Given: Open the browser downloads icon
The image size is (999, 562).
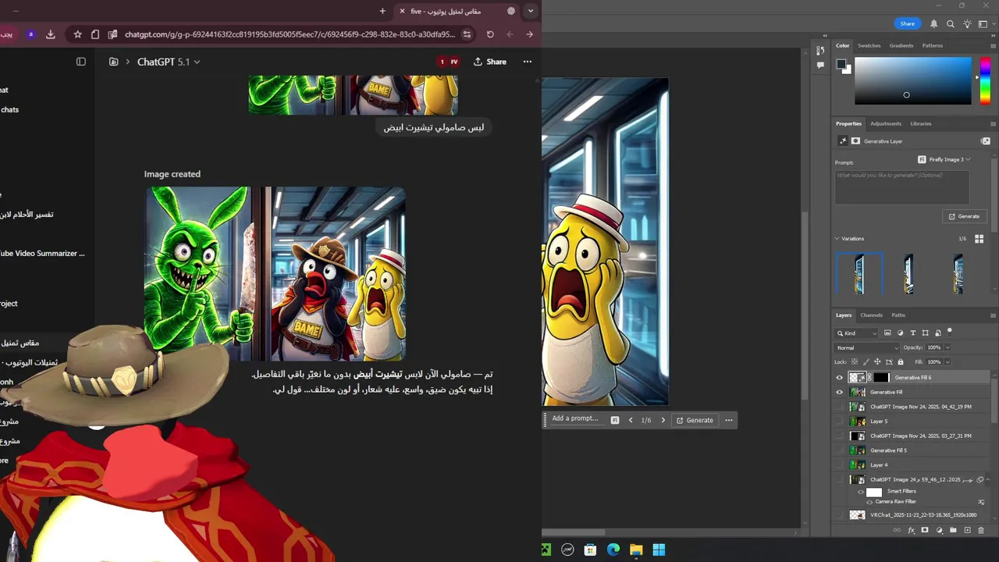Looking at the screenshot, I should 51,34.
